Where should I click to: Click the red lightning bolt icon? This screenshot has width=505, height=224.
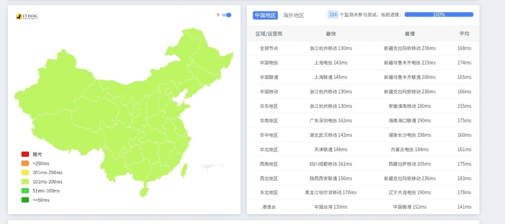pos(218,15)
